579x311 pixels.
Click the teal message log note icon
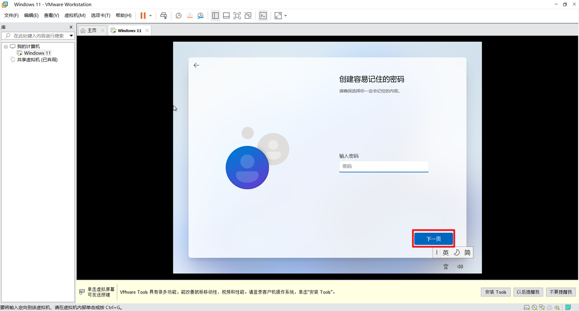click(x=568, y=307)
